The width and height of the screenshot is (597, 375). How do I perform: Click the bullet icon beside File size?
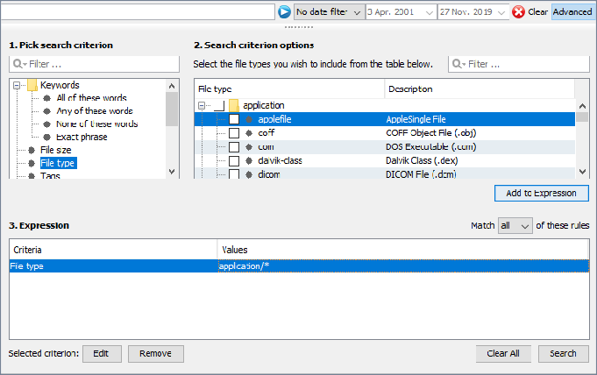pos(32,150)
